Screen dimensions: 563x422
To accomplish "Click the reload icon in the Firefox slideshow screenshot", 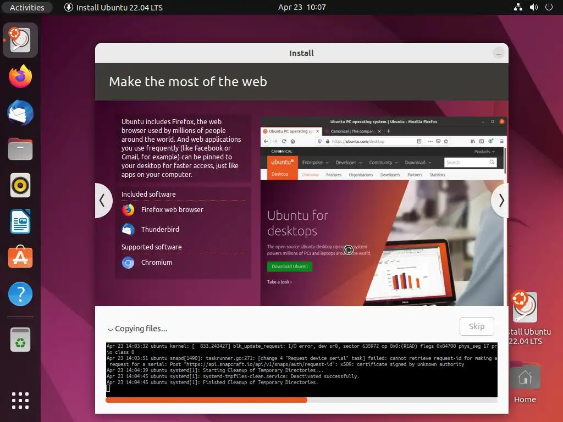I will click(x=284, y=141).
